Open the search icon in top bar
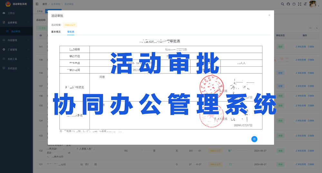322x173 pixels. coord(282,4)
